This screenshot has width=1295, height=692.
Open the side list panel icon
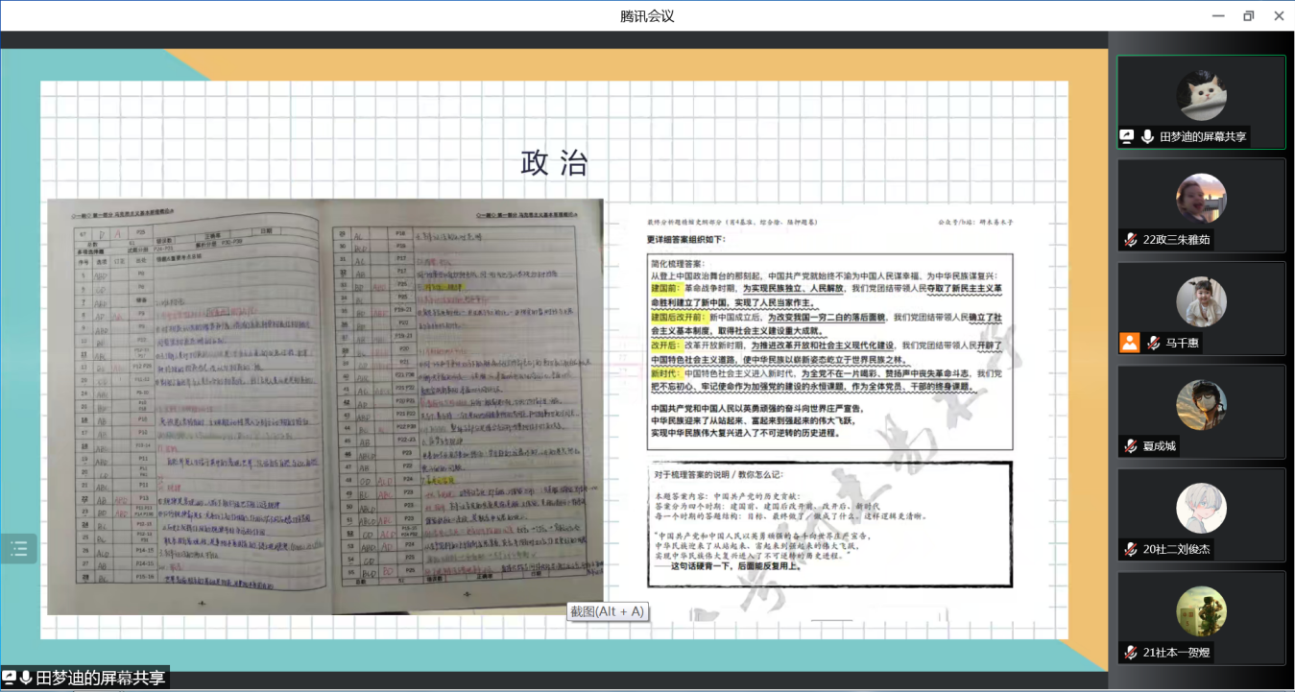click(x=18, y=549)
